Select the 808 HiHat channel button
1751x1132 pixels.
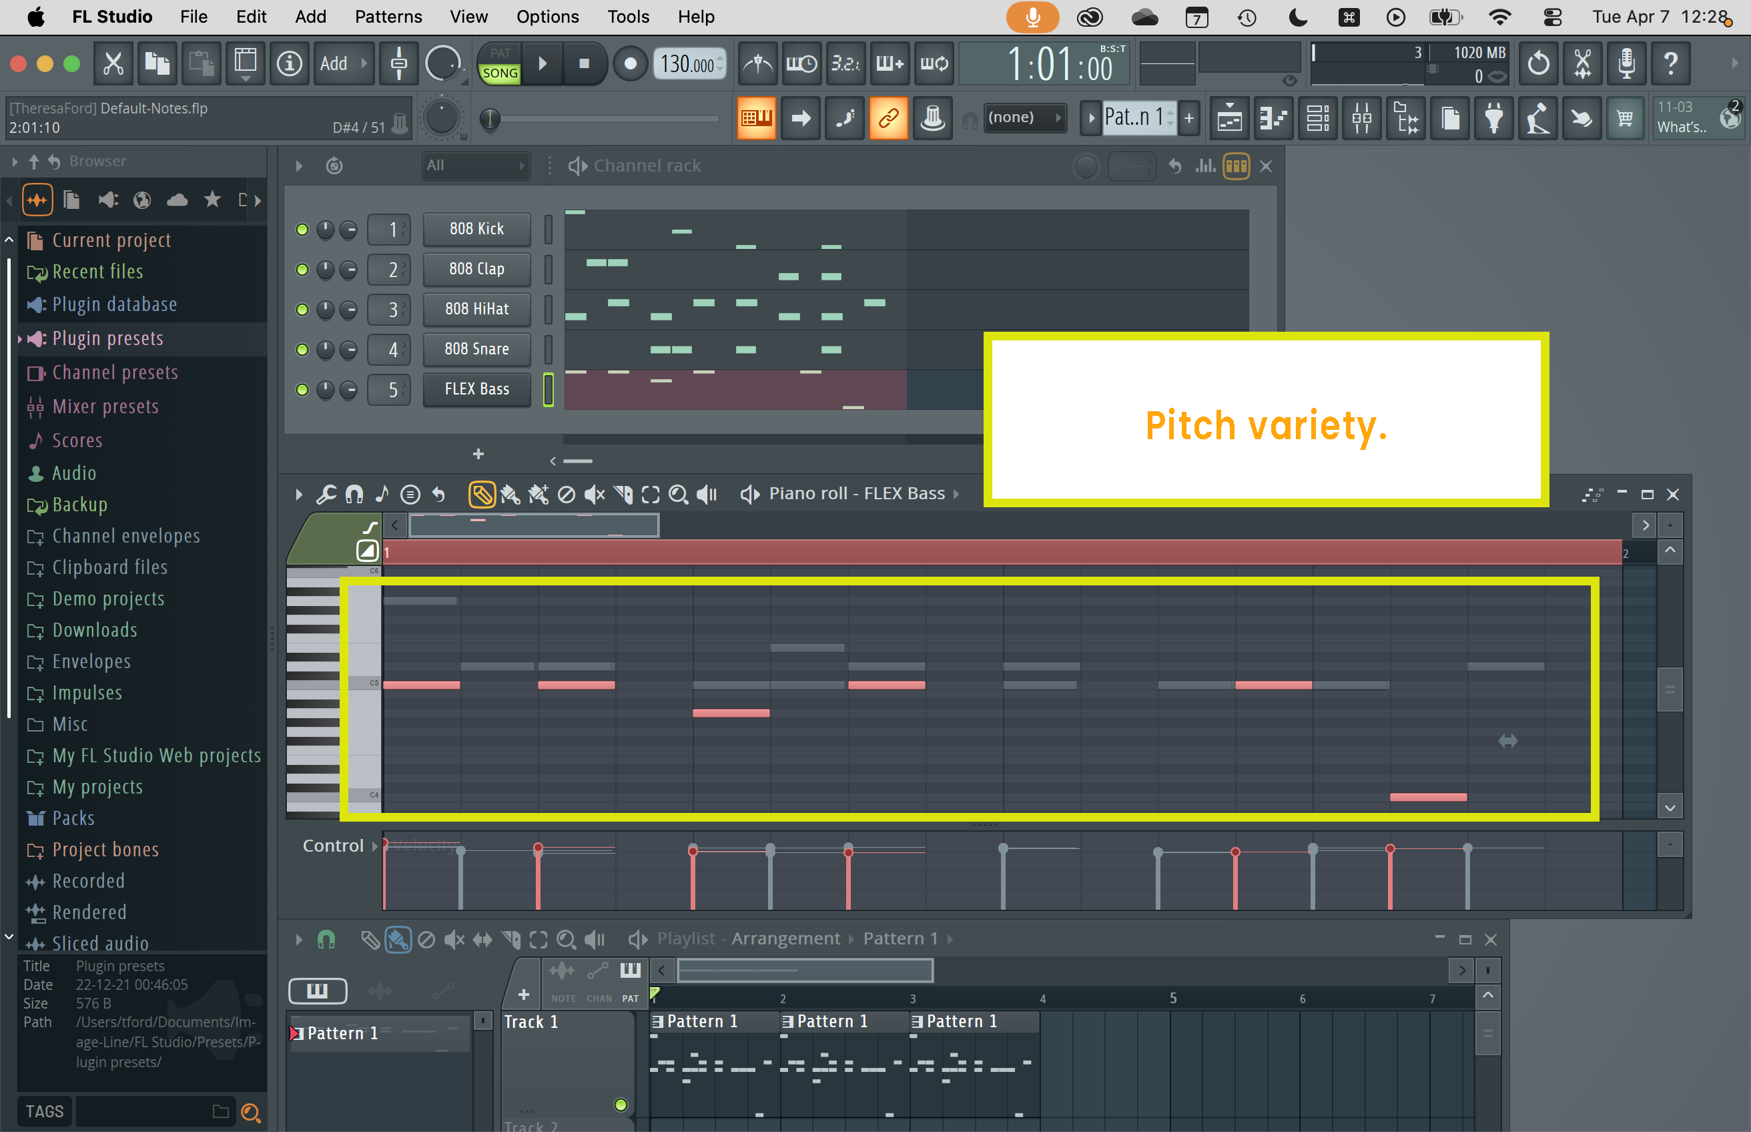pyautogui.click(x=477, y=310)
